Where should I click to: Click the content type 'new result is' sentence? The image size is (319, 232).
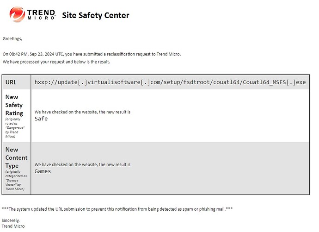click(x=82, y=164)
